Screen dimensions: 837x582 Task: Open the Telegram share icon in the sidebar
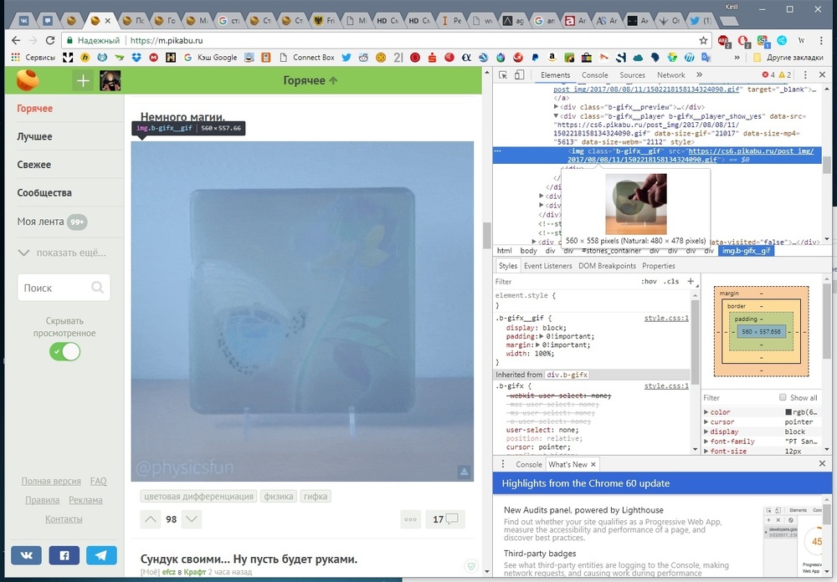tap(101, 555)
